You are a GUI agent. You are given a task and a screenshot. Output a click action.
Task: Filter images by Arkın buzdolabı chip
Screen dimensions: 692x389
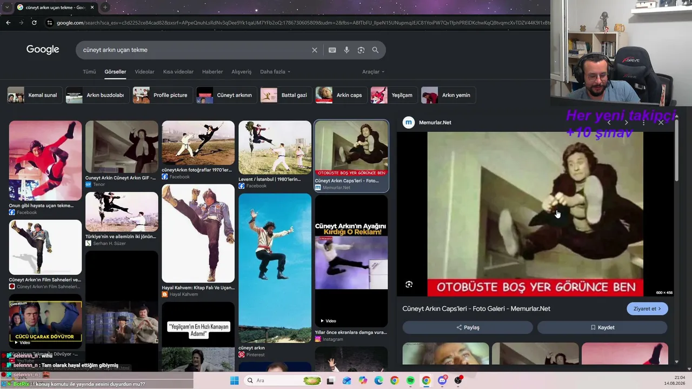97,95
